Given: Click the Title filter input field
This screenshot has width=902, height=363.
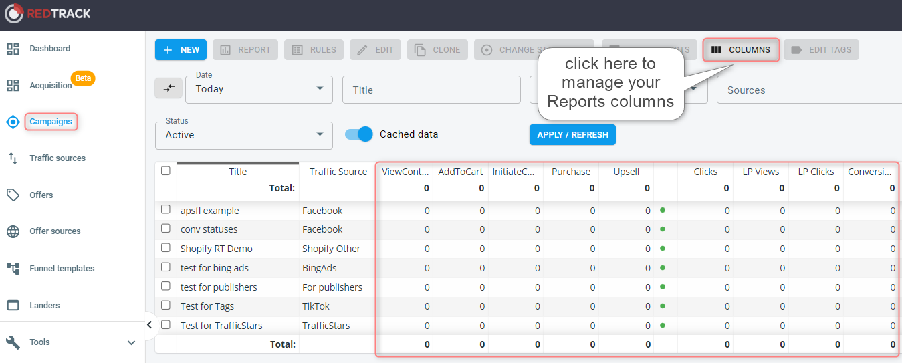Looking at the screenshot, I should pos(431,90).
